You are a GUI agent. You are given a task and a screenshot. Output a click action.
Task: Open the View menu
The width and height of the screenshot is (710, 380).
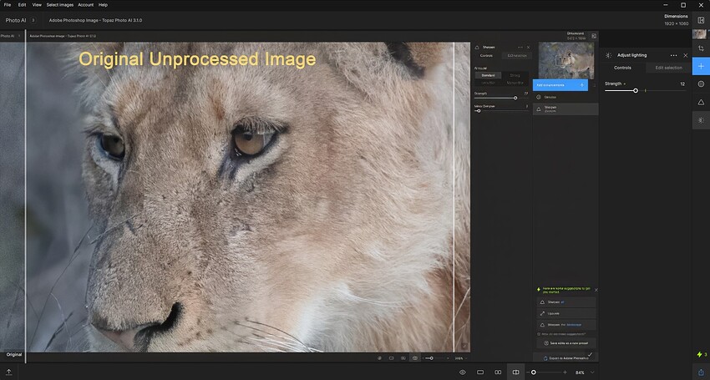pyautogui.click(x=37, y=4)
